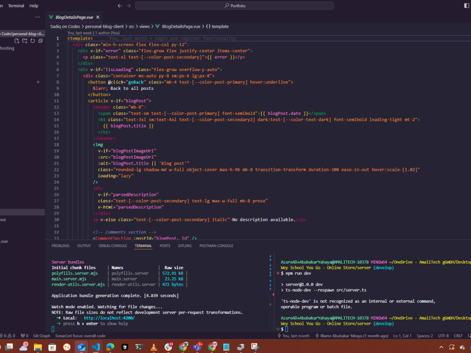Click the OneDrive cloud tray icon
The image size is (471, 353).
coord(463,347)
